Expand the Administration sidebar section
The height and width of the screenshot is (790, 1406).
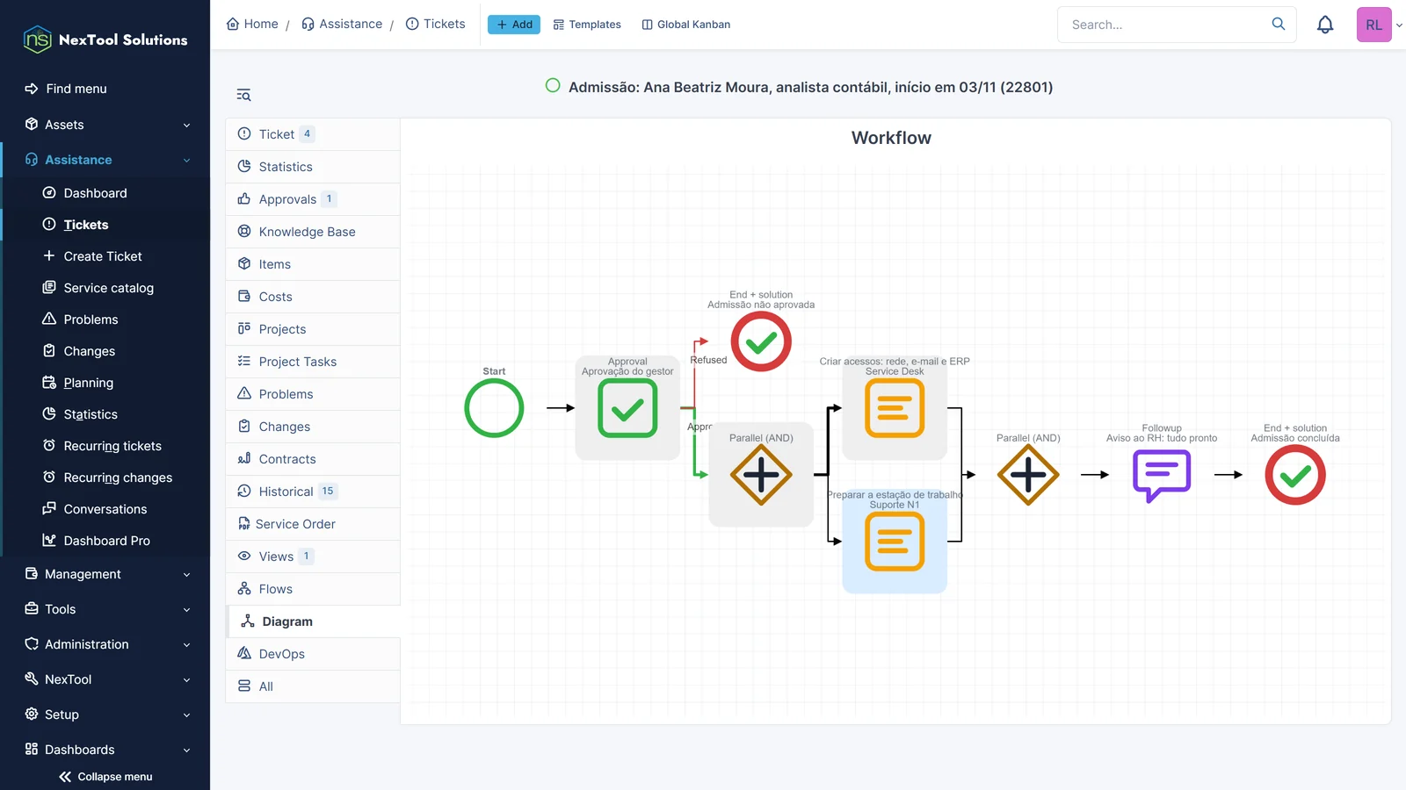tap(105, 644)
